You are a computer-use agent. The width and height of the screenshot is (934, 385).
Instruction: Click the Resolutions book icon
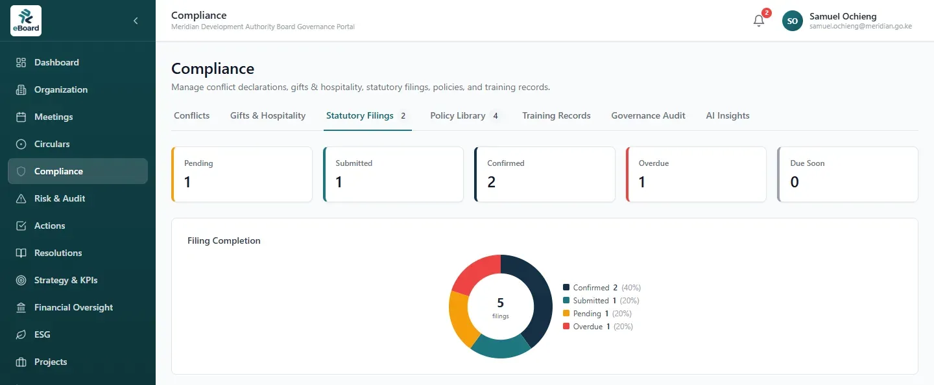tap(21, 253)
